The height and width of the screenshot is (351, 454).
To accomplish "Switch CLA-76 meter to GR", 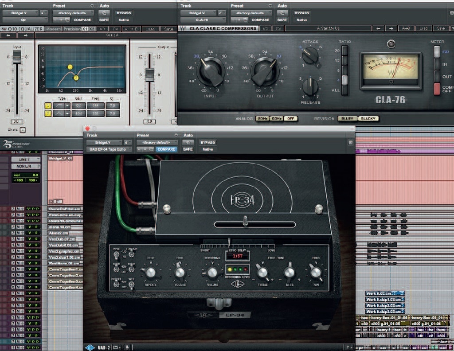I will coord(437,52).
